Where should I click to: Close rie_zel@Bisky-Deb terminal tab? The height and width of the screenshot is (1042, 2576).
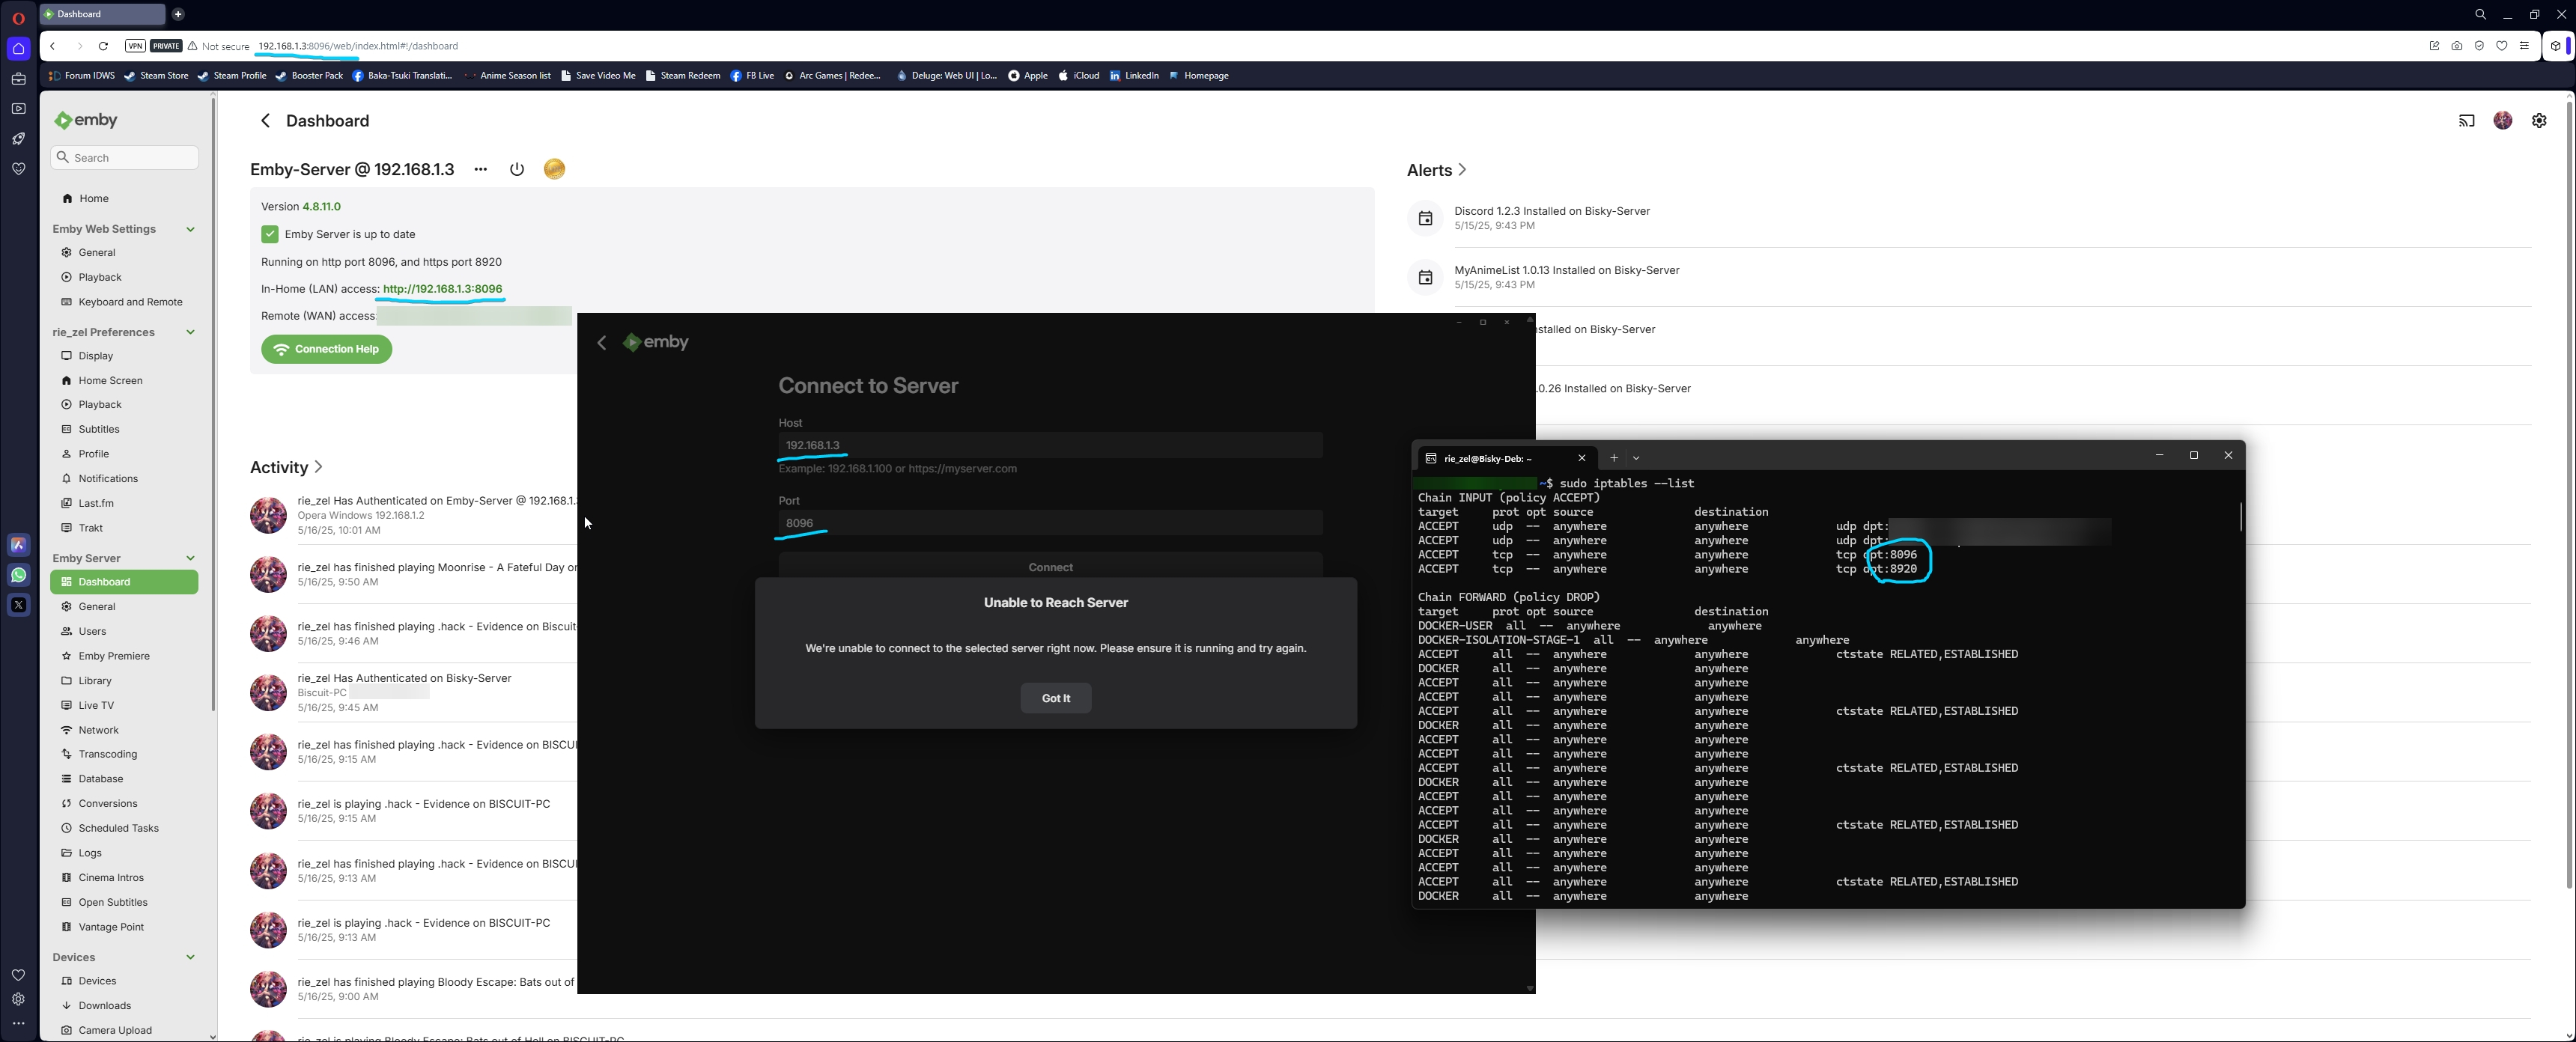tap(1581, 458)
